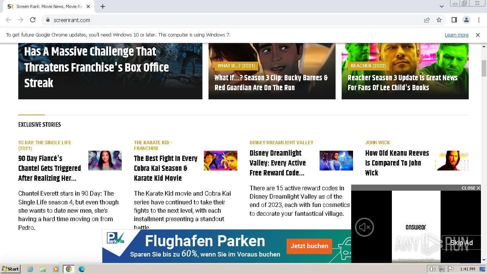487x274 pixels.
Task: Click the site security padlock icon
Action: (x=48, y=20)
